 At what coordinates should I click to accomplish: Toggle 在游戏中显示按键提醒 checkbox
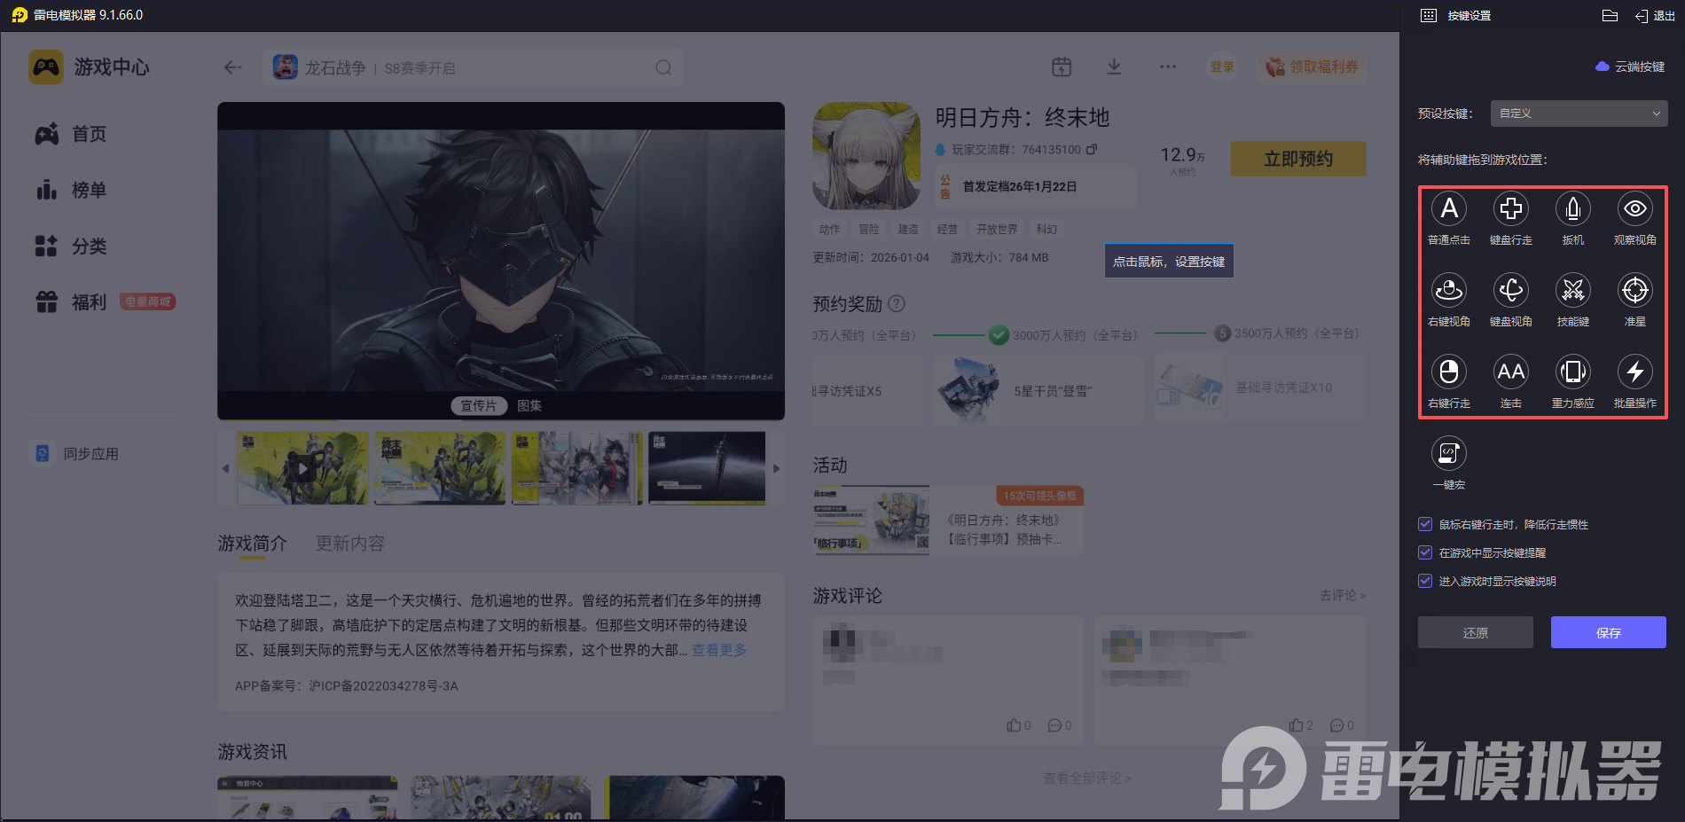(1425, 552)
